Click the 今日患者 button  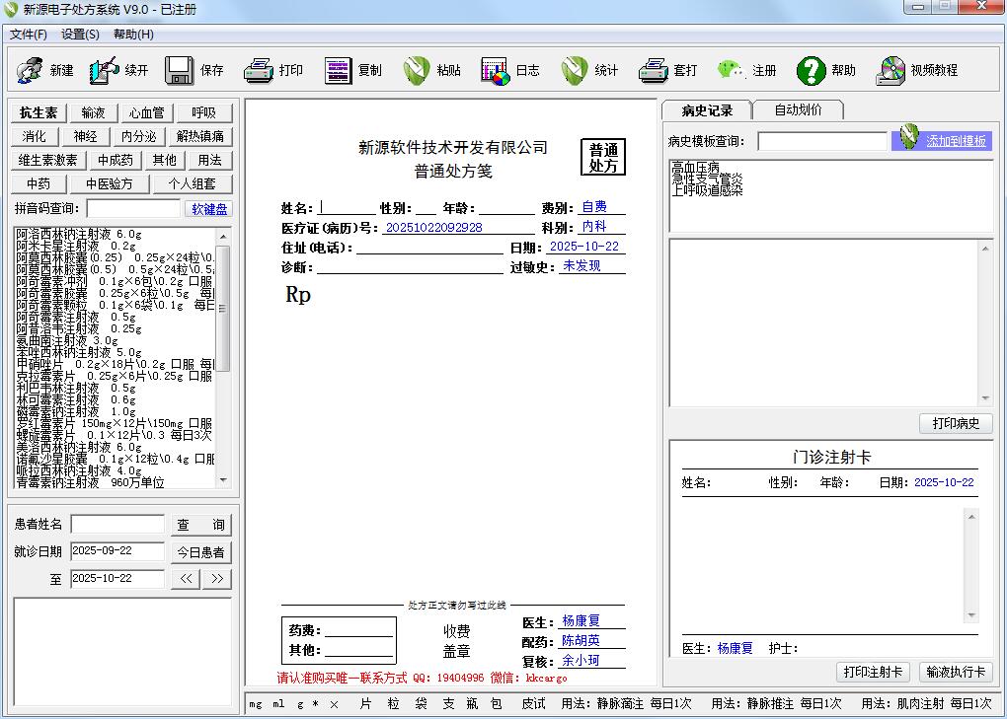coord(200,552)
